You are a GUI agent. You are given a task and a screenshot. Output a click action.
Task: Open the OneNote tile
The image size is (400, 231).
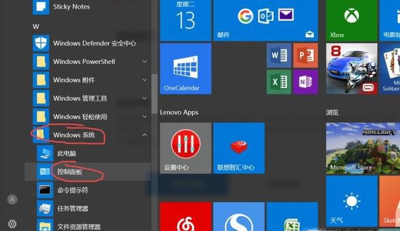point(306,82)
